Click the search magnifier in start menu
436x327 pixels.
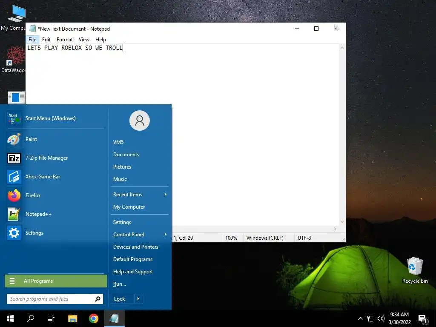point(98,299)
